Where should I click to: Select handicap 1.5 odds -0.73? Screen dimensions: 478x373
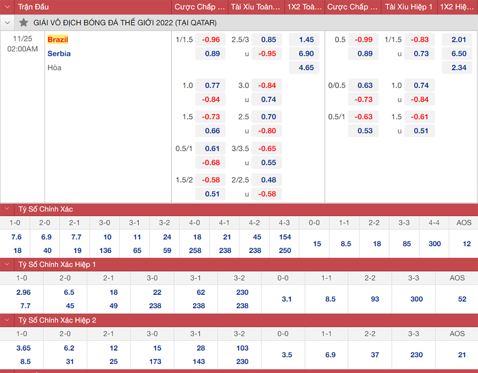(210, 117)
